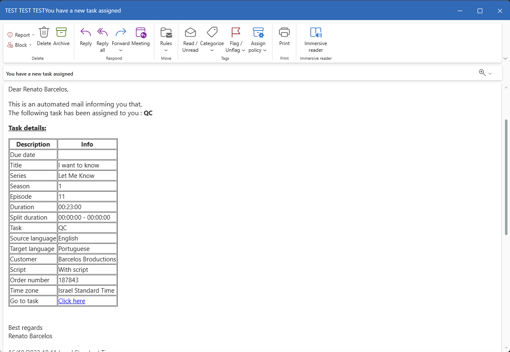The image size is (510, 352).
Task: Open the Rules dropdown menu
Action: coord(166,51)
